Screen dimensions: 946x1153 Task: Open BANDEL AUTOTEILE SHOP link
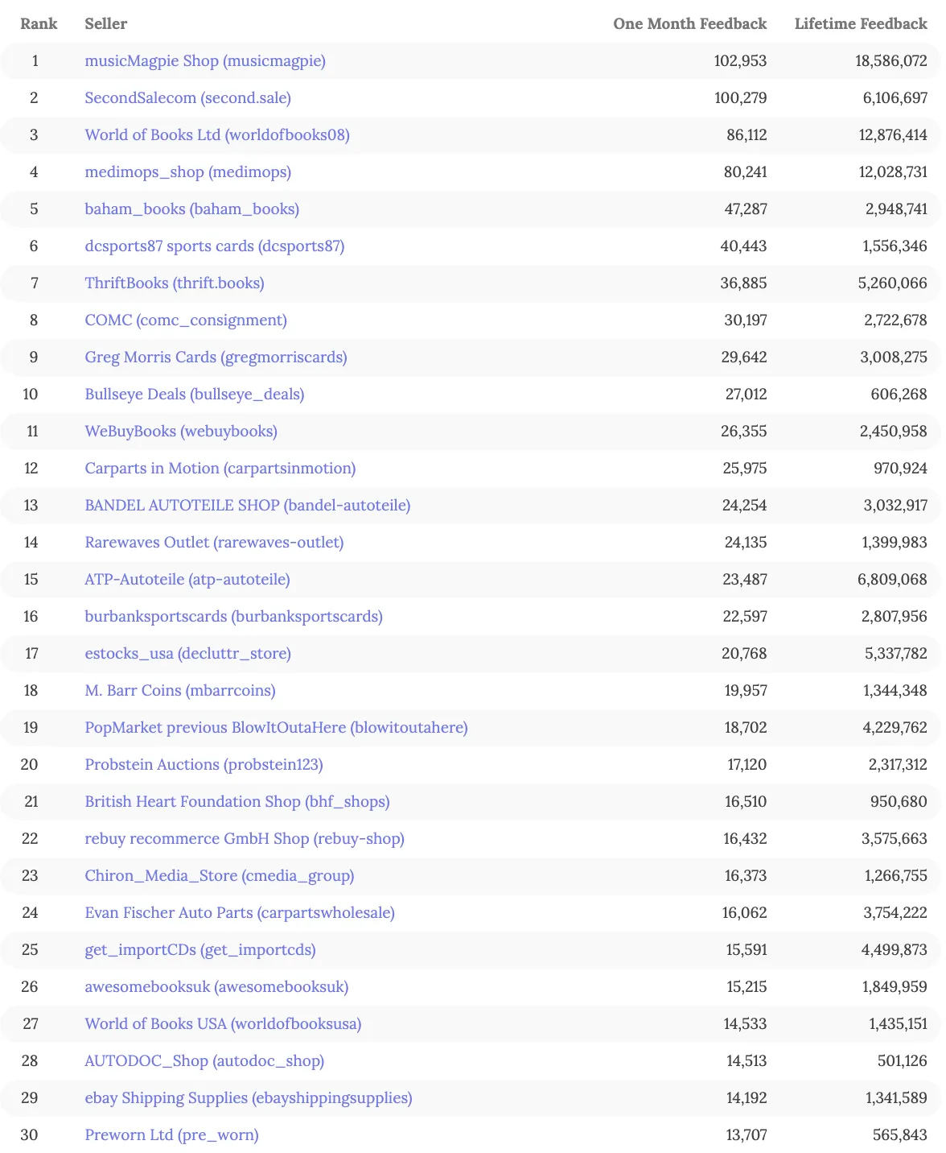(x=248, y=506)
